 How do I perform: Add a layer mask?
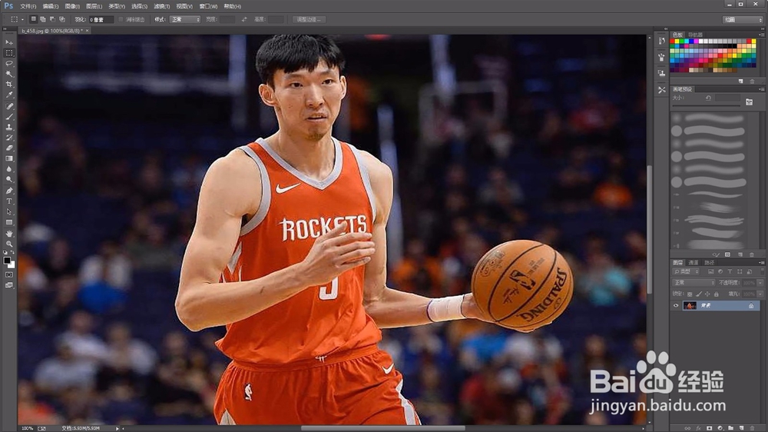pos(709,428)
